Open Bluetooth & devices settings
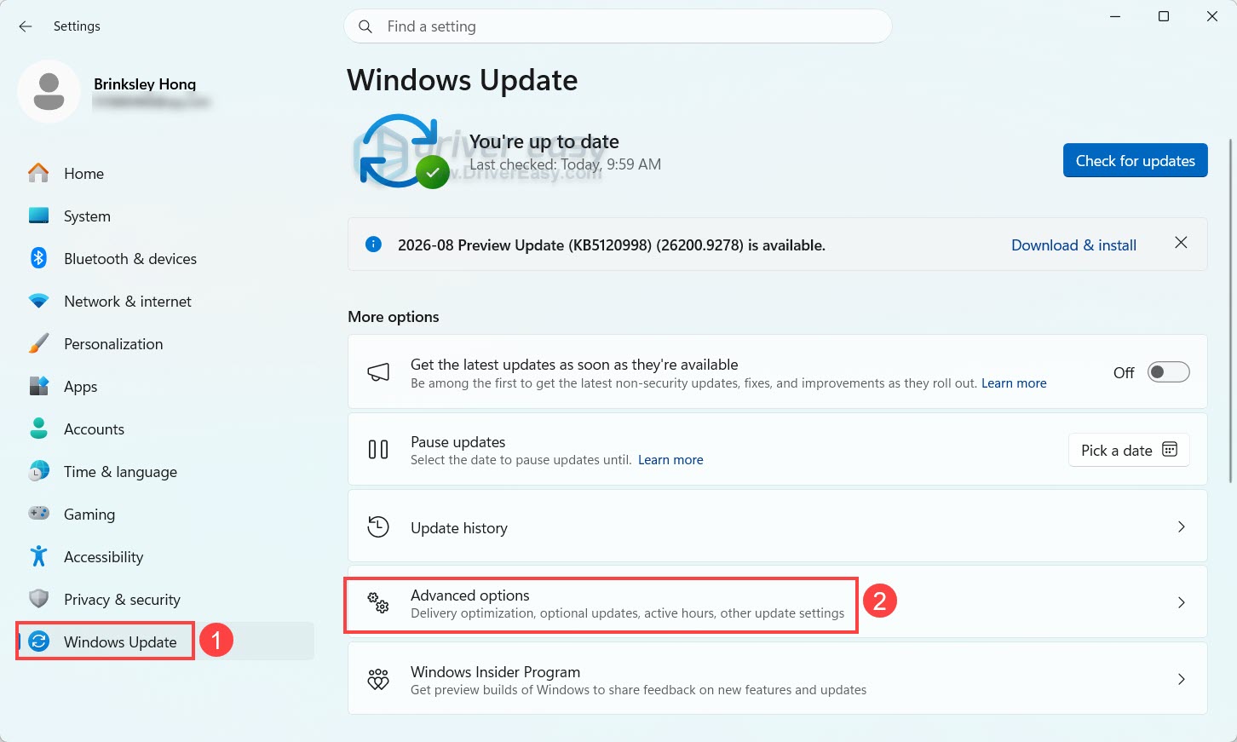Screen dimensions: 1237x742 [x=165, y=258]
